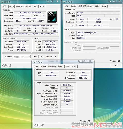Open SPD tab in Mainboard window

pos(97,6)
